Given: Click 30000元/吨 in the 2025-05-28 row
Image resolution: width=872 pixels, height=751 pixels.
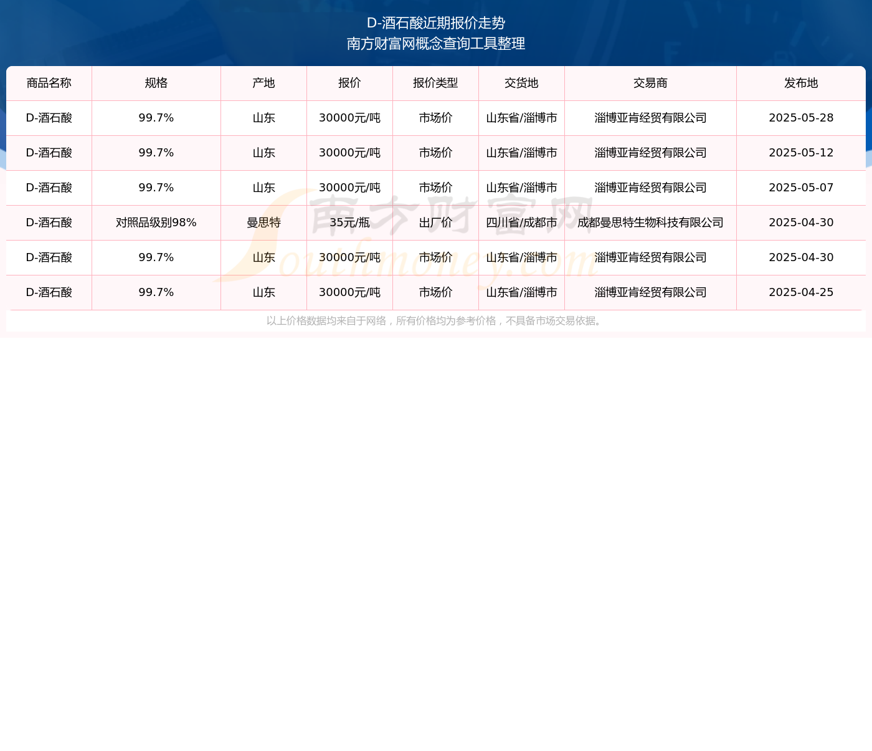Looking at the screenshot, I should pos(350,118).
